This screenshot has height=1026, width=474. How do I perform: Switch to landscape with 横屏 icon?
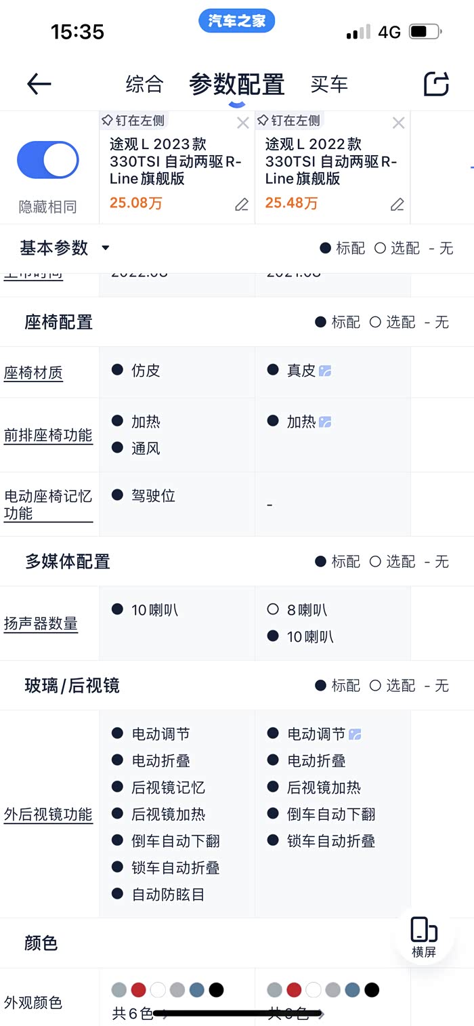coord(424,936)
